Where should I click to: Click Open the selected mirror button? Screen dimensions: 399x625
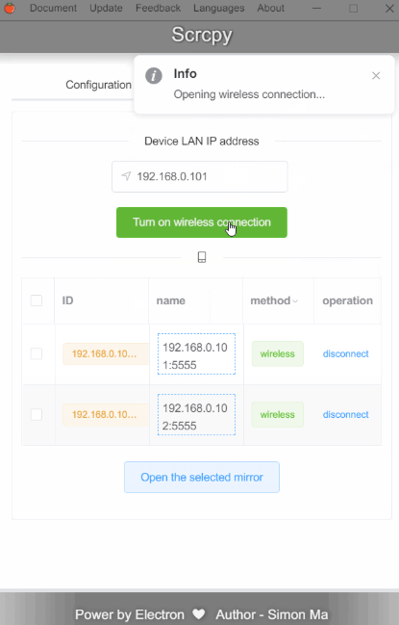click(x=202, y=477)
